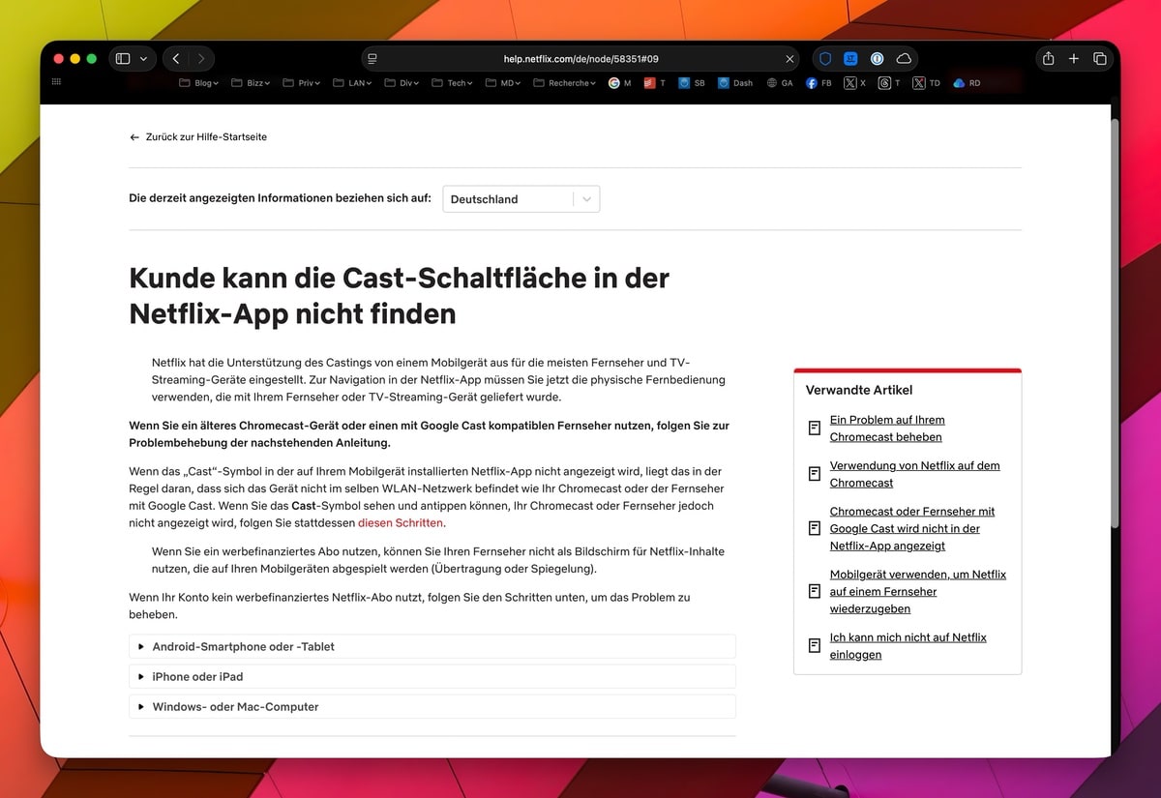This screenshot has height=798, width=1161.
Task: Click the 'diesen Schritten' link
Action: (x=401, y=523)
